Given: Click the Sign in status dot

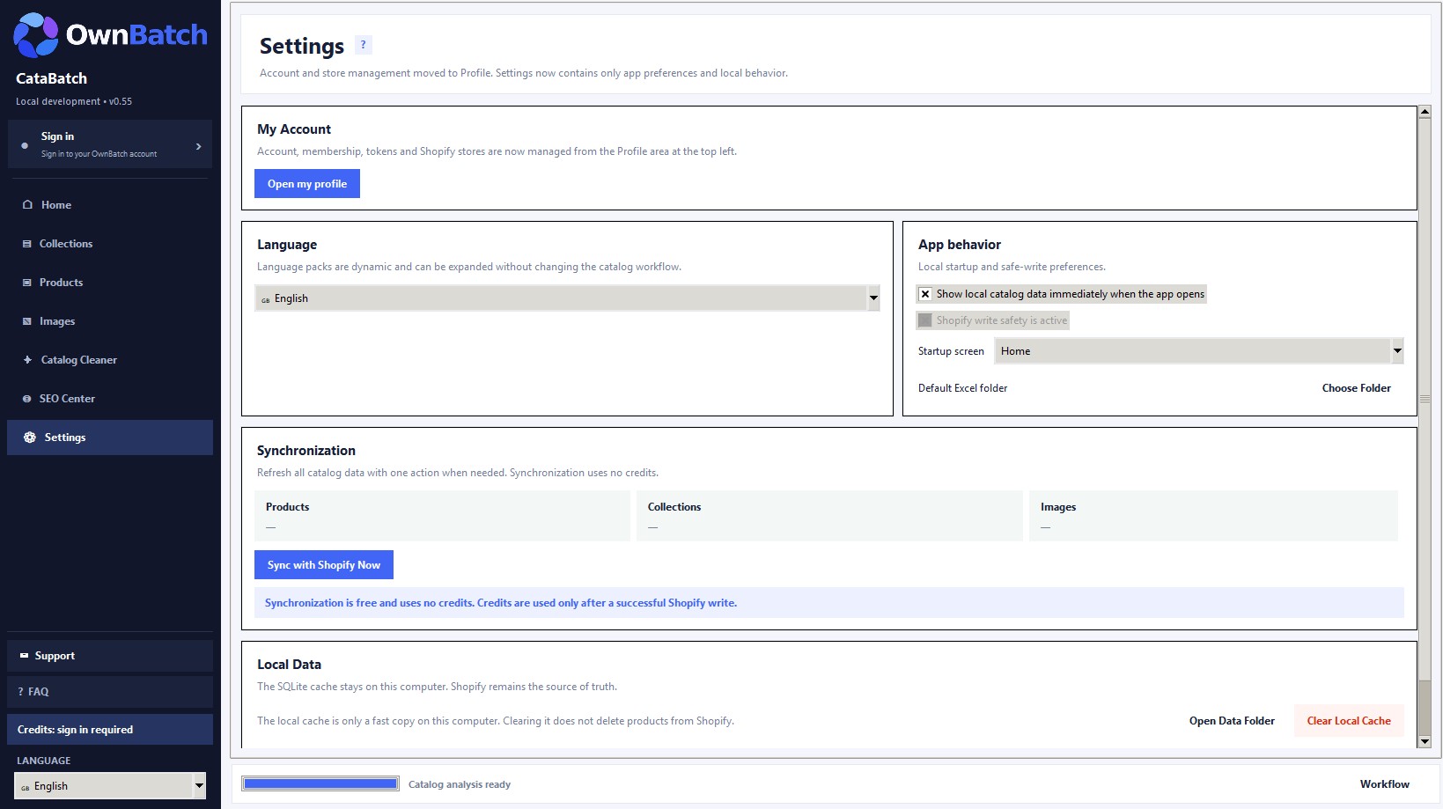Looking at the screenshot, I should [25, 145].
